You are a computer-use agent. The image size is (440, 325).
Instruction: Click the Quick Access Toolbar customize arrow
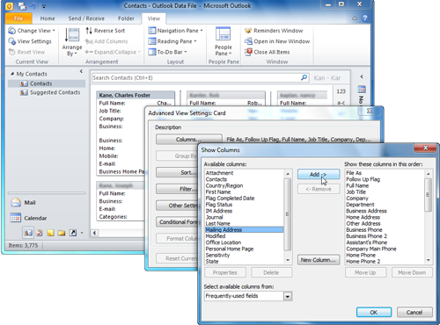(x=44, y=6)
